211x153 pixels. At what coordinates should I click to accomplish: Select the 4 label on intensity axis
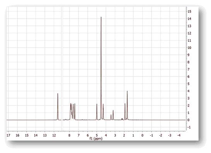coord(189,91)
